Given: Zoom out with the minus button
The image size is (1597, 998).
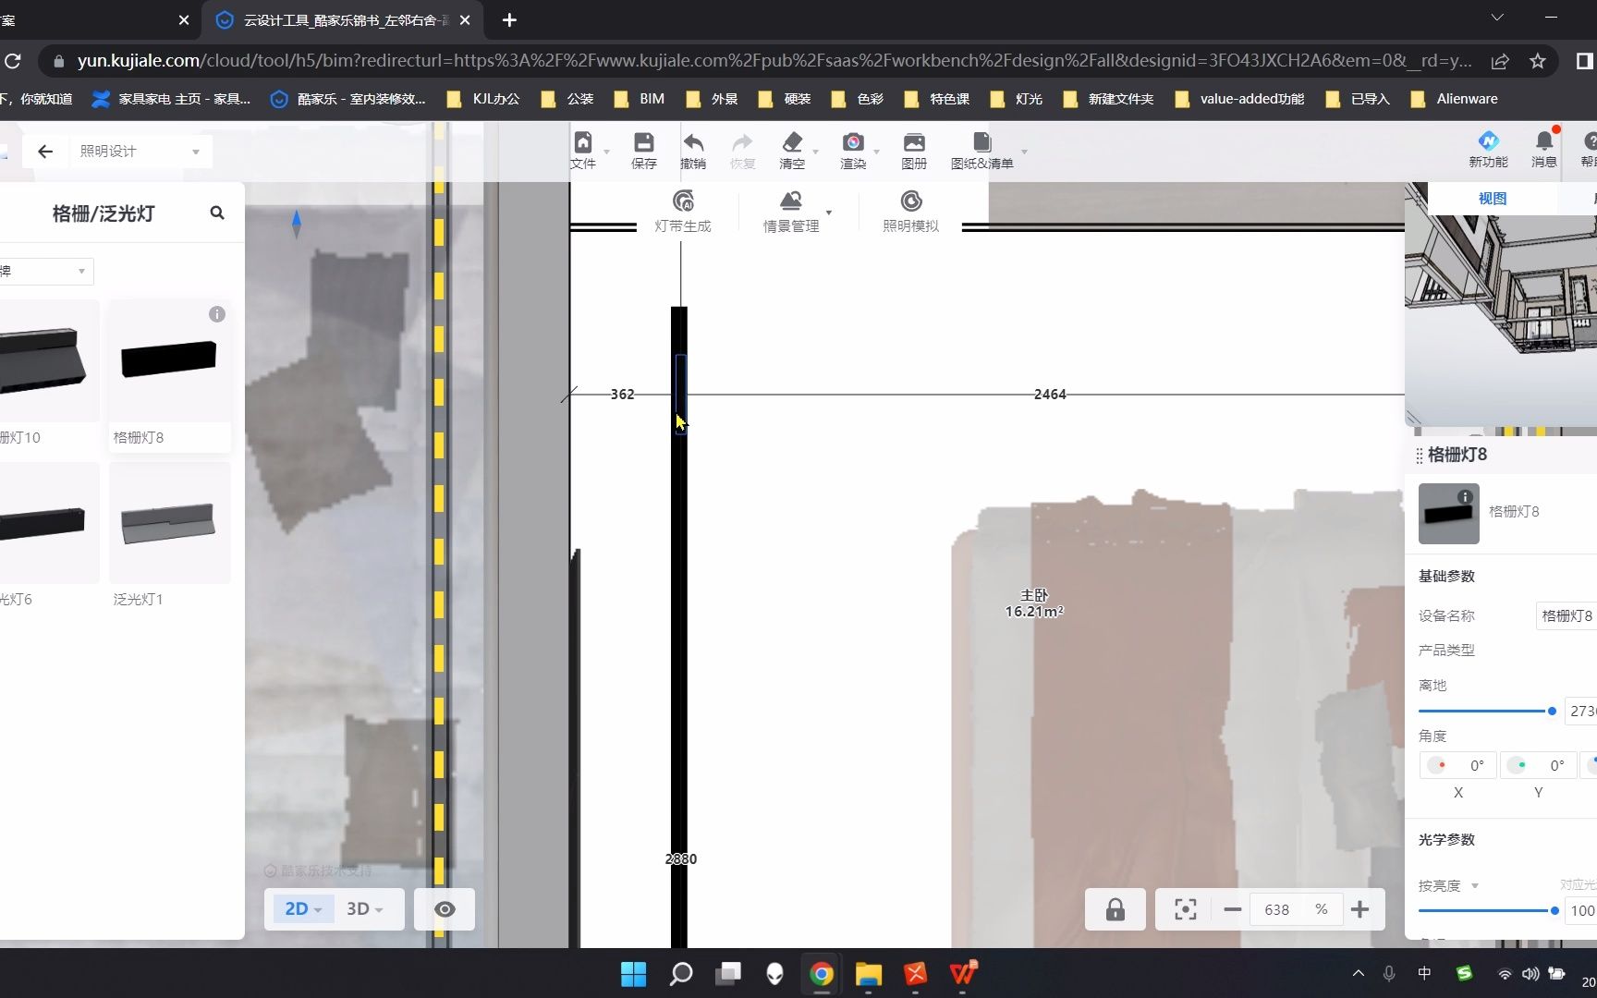Looking at the screenshot, I should click(x=1232, y=909).
